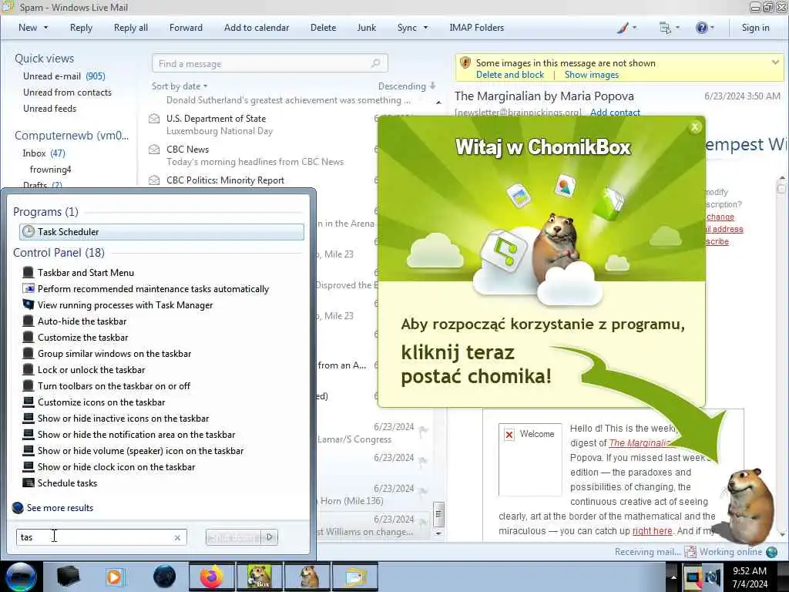Viewport: 789px width, 592px height.
Task: Open Unread e-mail quick view
Action: 64,76
